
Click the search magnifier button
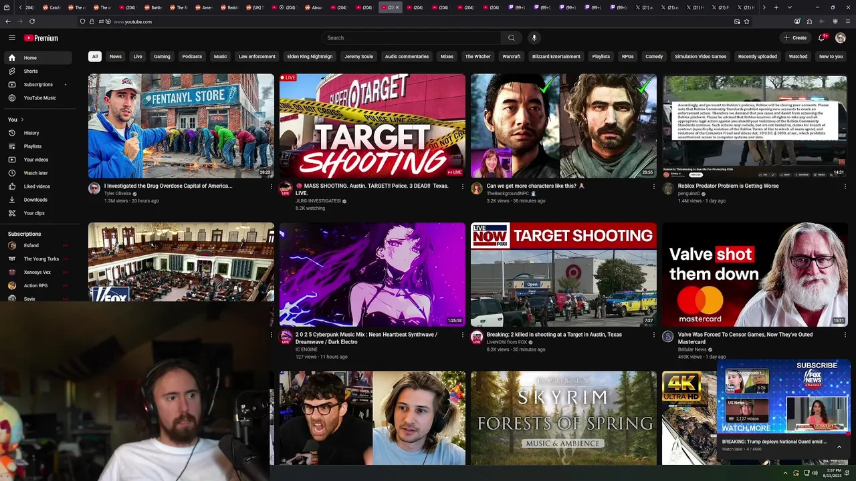(511, 38)
